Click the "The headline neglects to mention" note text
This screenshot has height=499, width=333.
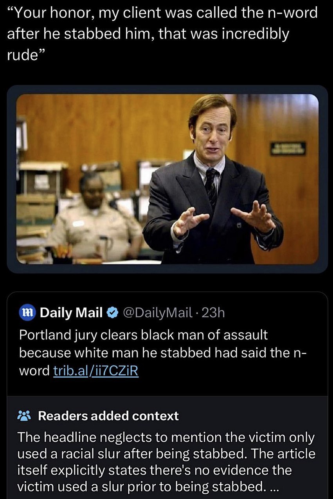[166, 437]
